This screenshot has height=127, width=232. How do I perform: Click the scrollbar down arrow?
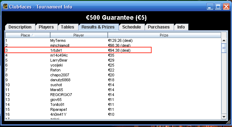pyautogui.click(x=224, y=116)
